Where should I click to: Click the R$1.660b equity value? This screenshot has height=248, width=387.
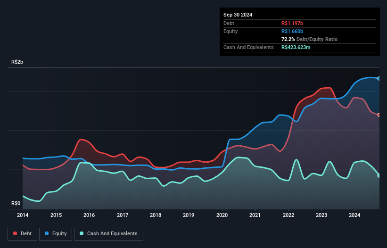coord(292,31)
